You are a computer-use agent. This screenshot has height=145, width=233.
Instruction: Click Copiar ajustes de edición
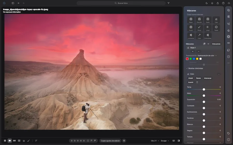pos(110,141)
